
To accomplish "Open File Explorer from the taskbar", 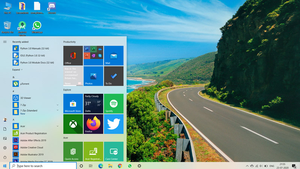I will click(x=110, y=166).
